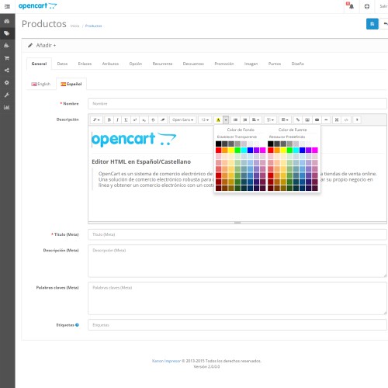
Task: Open the dashboard icon in sidebar
Action: [7, 21]
